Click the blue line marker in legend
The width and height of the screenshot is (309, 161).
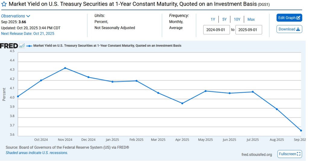tap(29, 46)
